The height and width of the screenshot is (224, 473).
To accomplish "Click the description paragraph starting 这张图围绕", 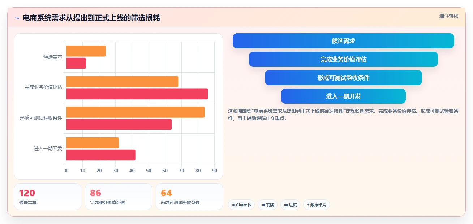I will click(x=343, y=115).
